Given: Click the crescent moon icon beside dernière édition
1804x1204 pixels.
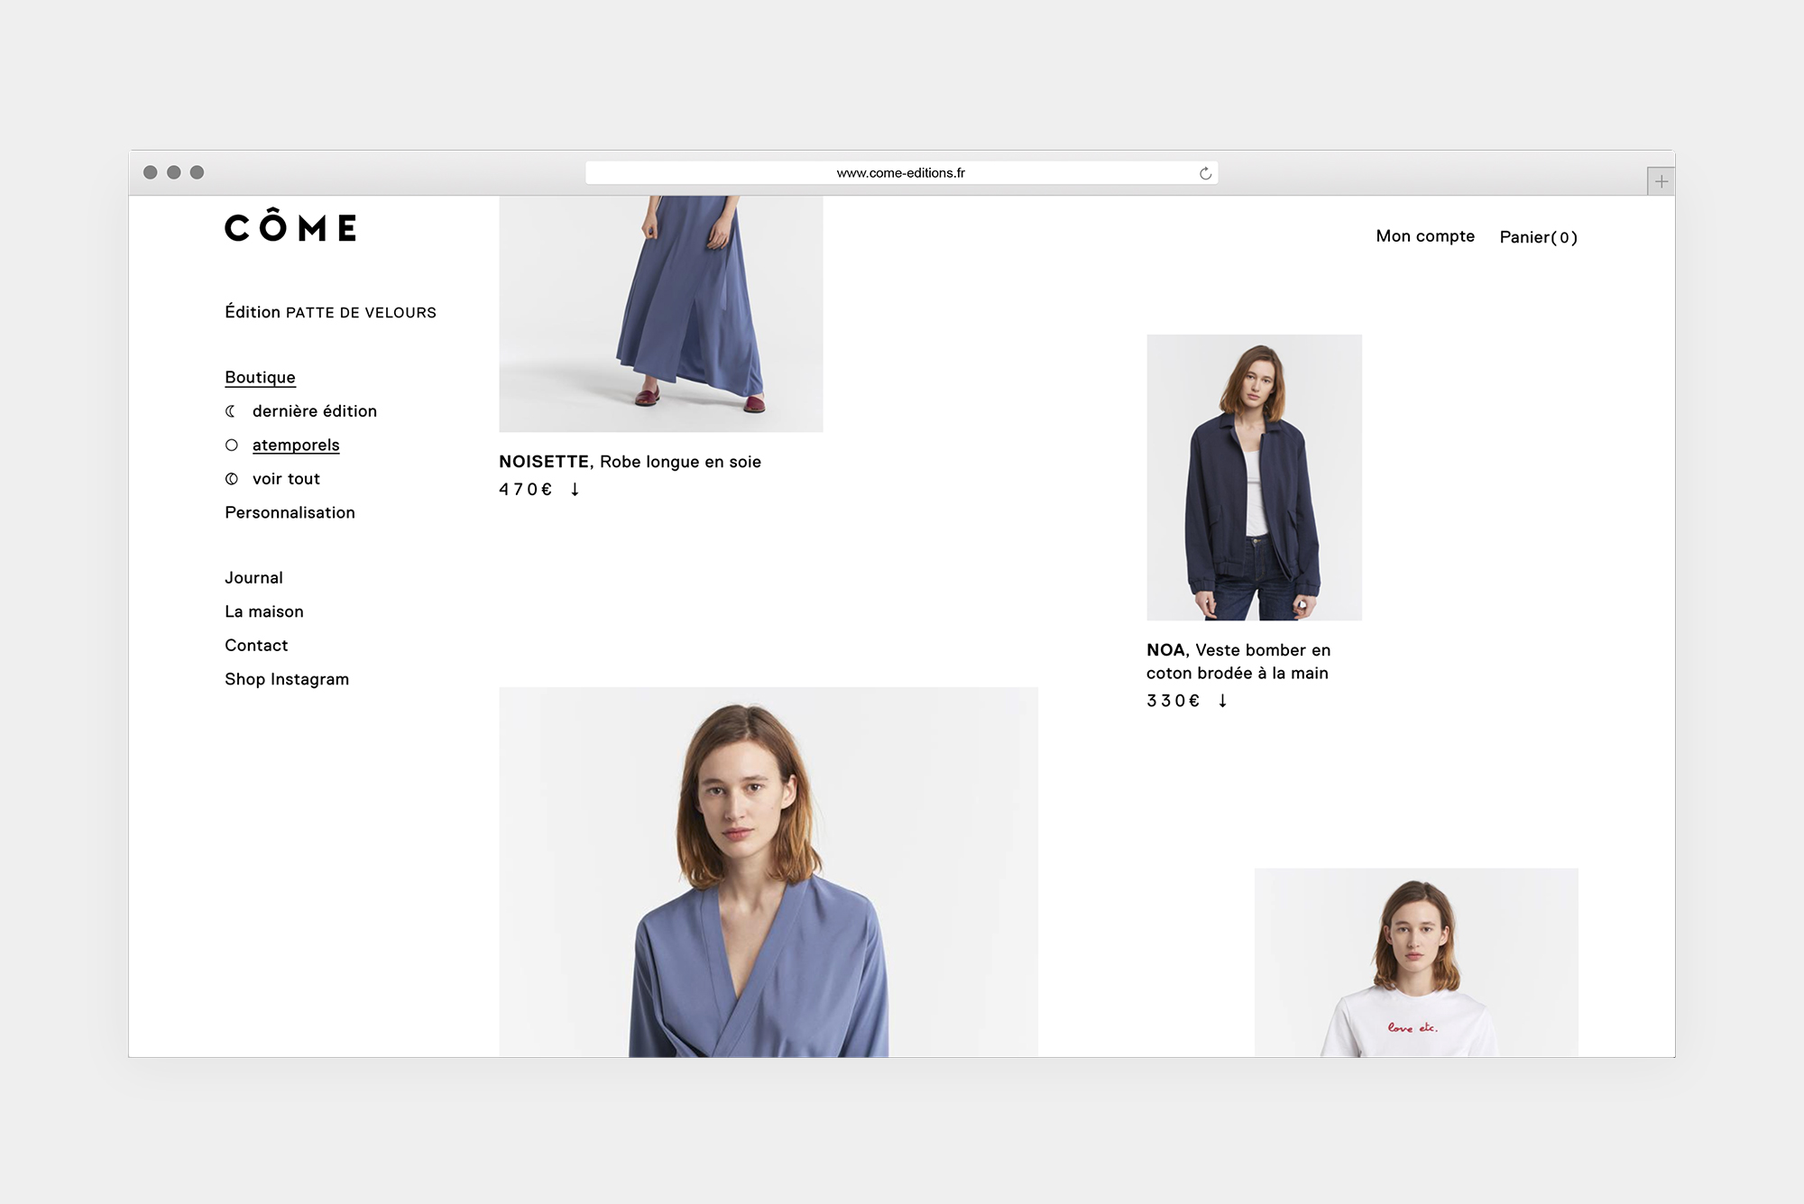Looking at the screenshot, I should tap(231, 411).
